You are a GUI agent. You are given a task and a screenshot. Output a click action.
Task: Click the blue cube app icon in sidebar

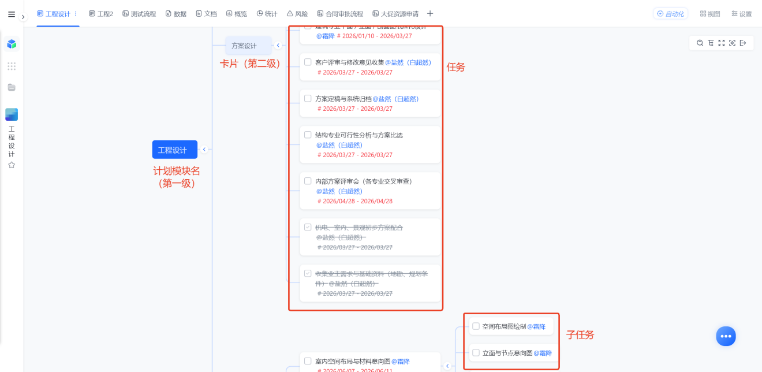12,44
